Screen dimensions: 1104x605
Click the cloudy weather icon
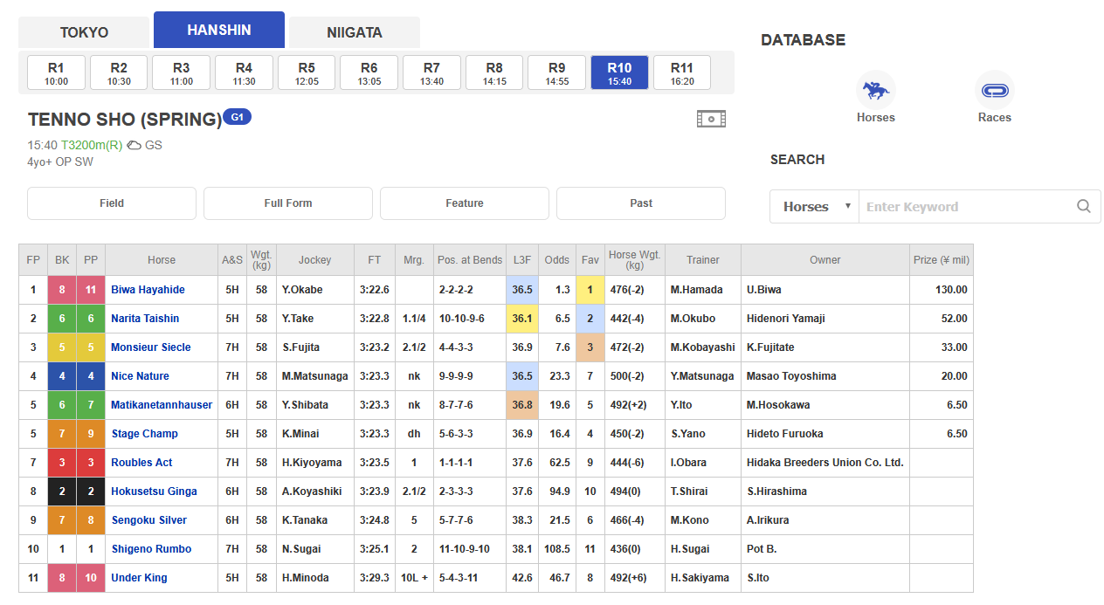[135, 145]
